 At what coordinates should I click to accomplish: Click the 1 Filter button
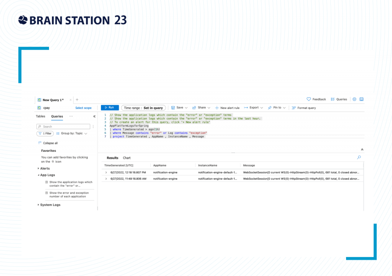click(x=45, y=133)
